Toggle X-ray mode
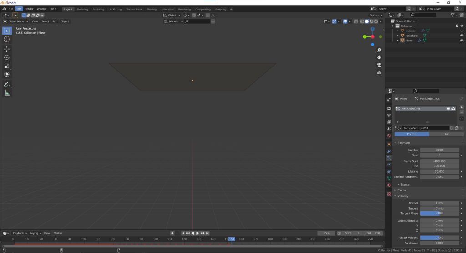Image resolution: width=466 pixels, height=253 pixels. pyautogui.click(x=356, y=21)
